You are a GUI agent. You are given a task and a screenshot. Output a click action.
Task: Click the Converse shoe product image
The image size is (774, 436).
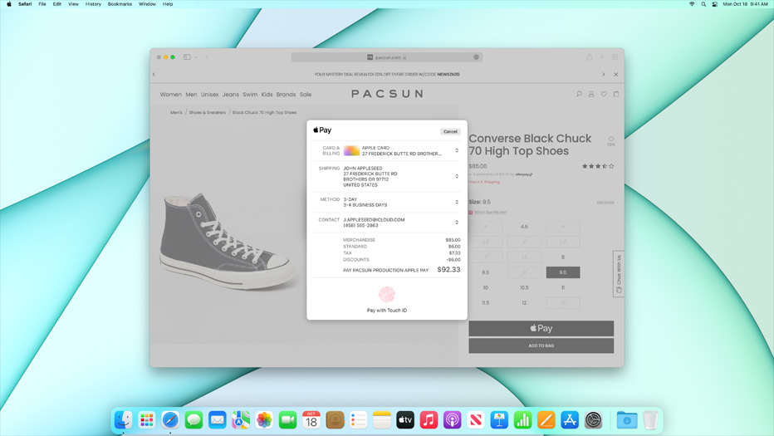pos(228,241)
